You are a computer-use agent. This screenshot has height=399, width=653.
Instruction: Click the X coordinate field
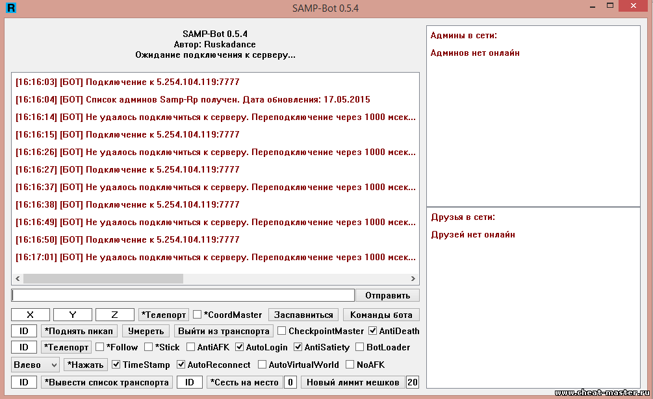point(31,315)
